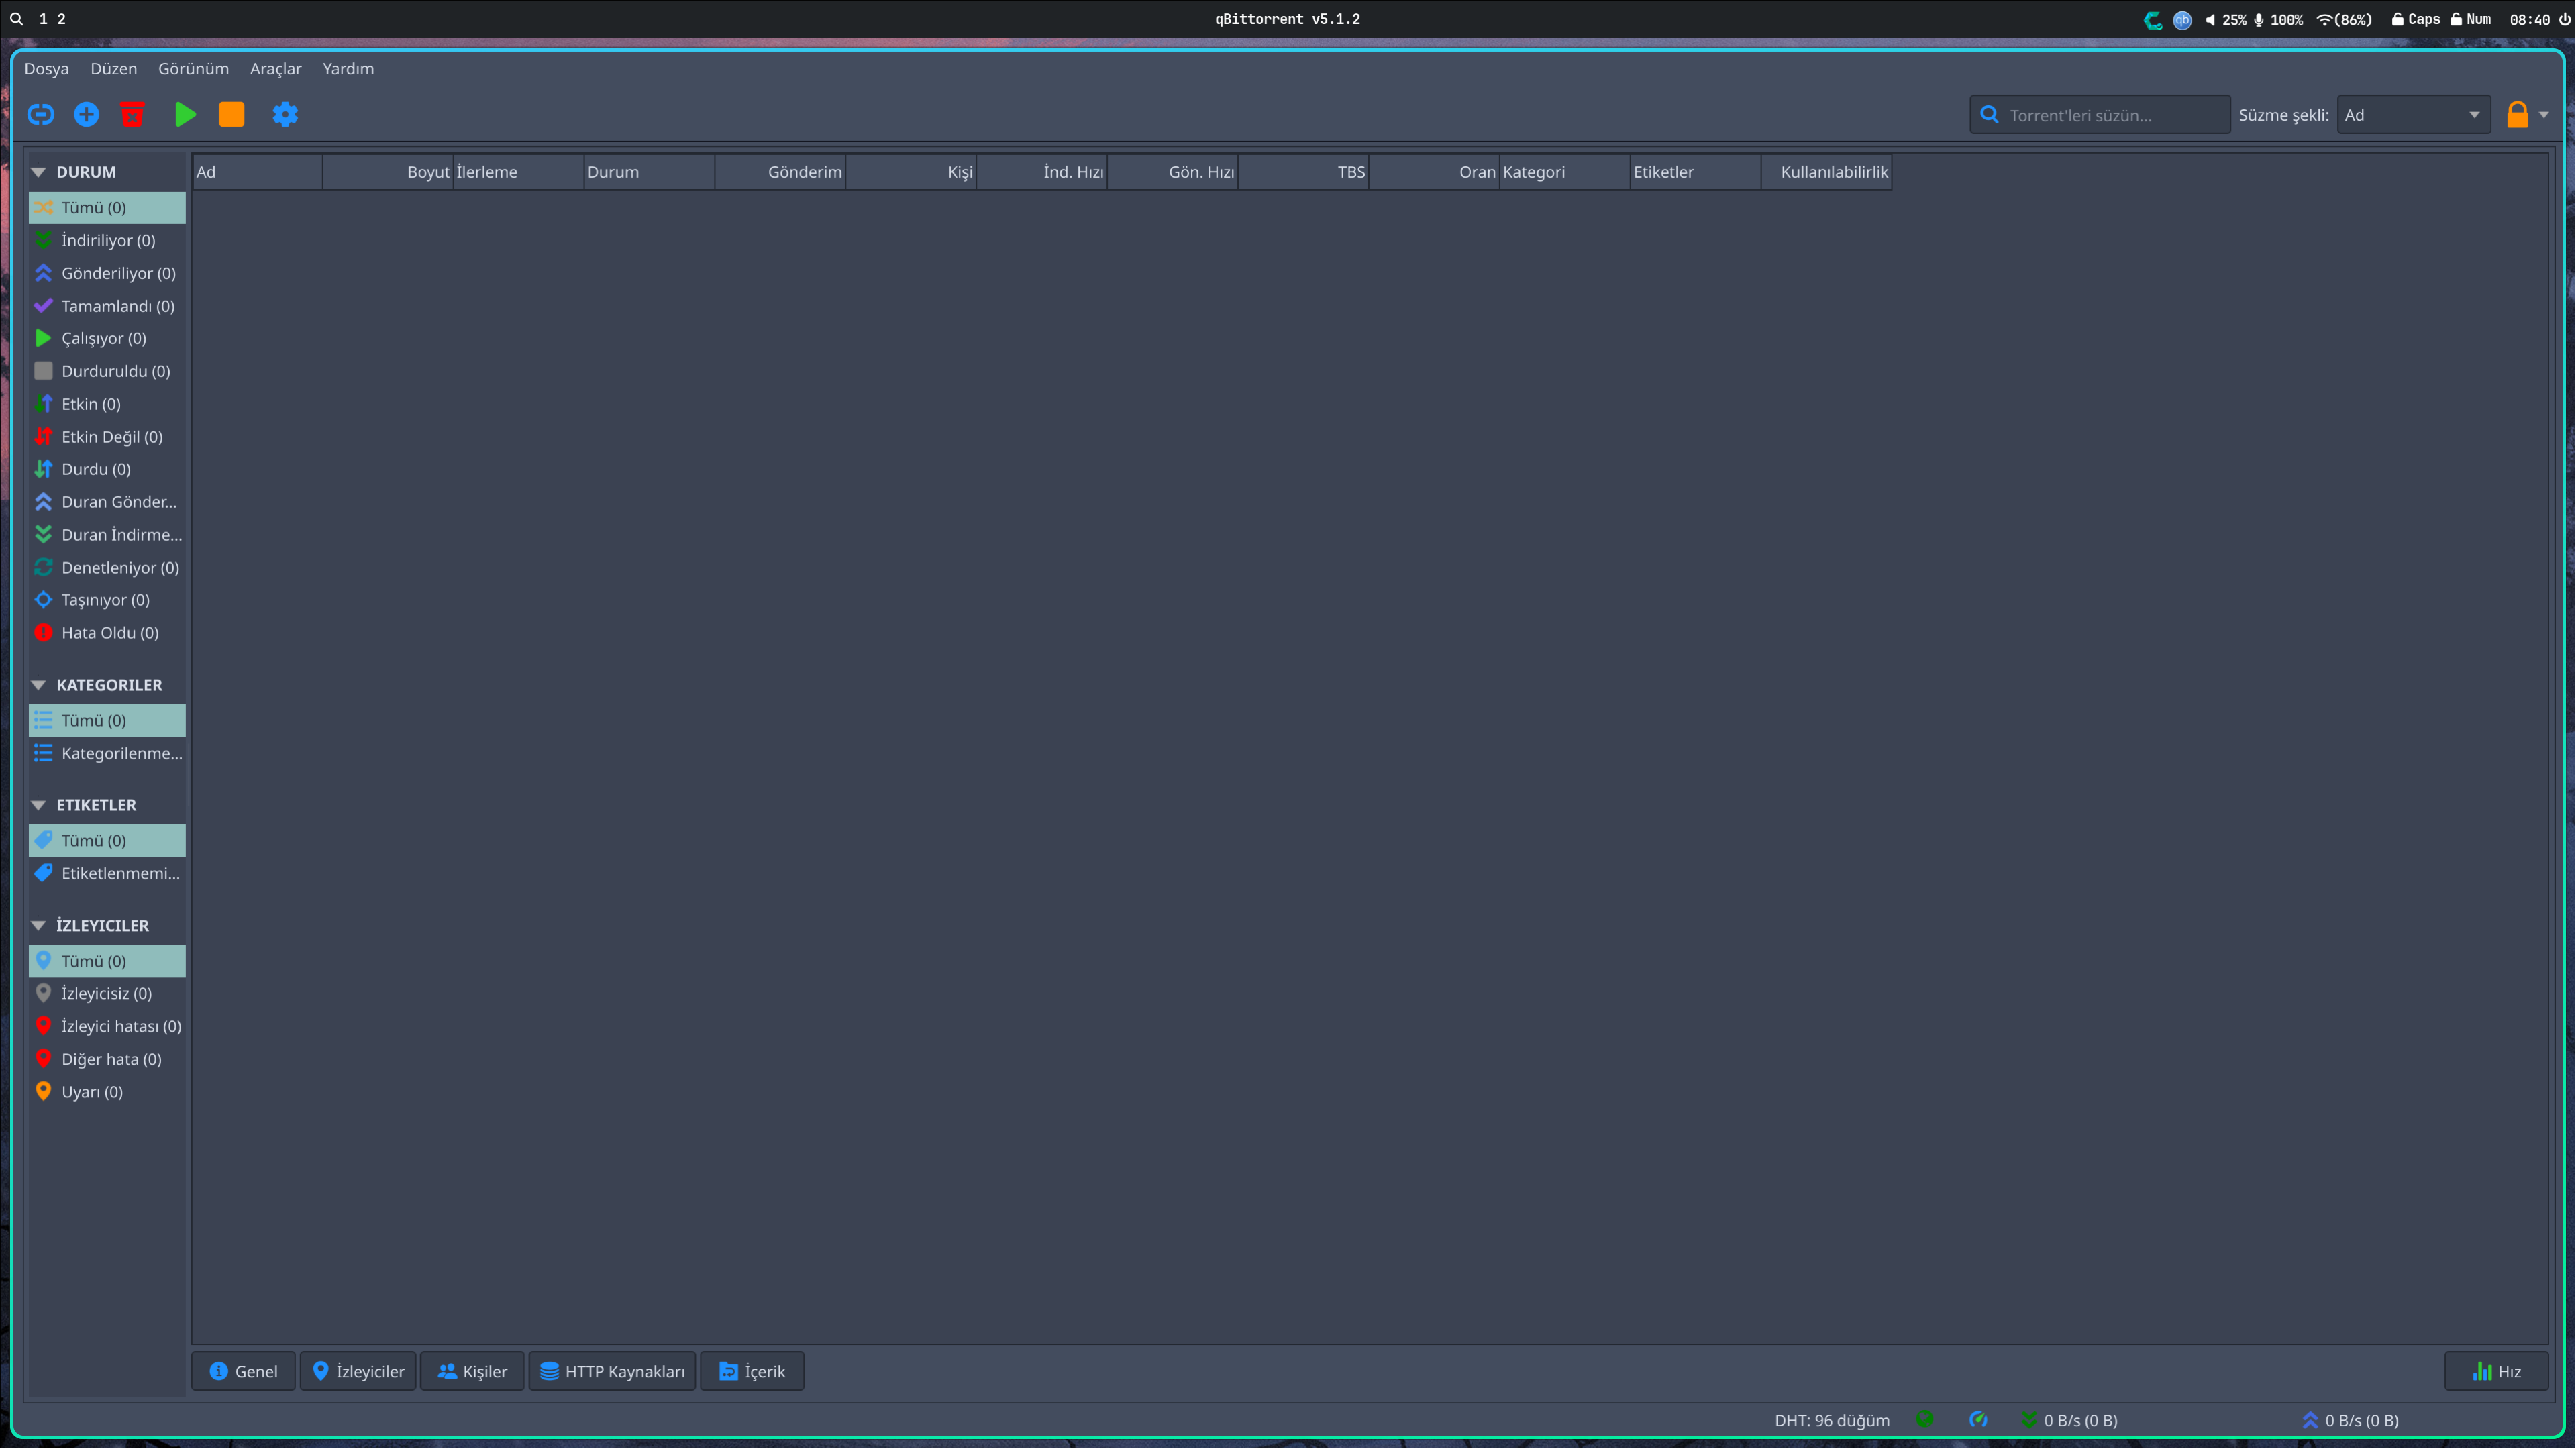Select the 'Kategorilenme...' category filter

(107, 754)
